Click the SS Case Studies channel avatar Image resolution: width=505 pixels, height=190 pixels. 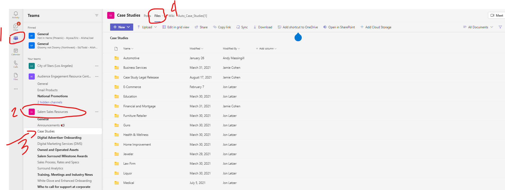pos(111,15)
